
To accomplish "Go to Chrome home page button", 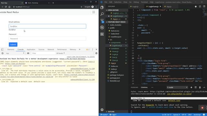I will point(9,7).
